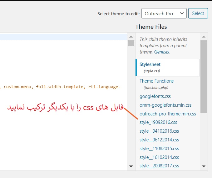Open the Genesis parent theme link
The image size is (212, 178).
(161, 52)
